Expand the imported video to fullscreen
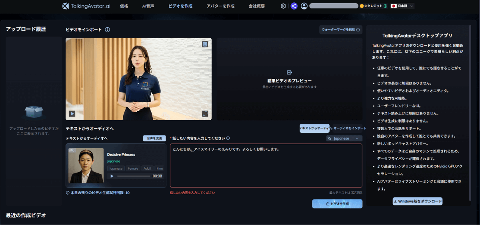This screenshot has height=225, width=480. click(205, 114)
